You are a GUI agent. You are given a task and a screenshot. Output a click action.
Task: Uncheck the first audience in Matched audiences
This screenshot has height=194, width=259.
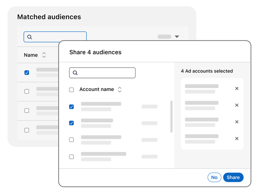coord(27,73)
